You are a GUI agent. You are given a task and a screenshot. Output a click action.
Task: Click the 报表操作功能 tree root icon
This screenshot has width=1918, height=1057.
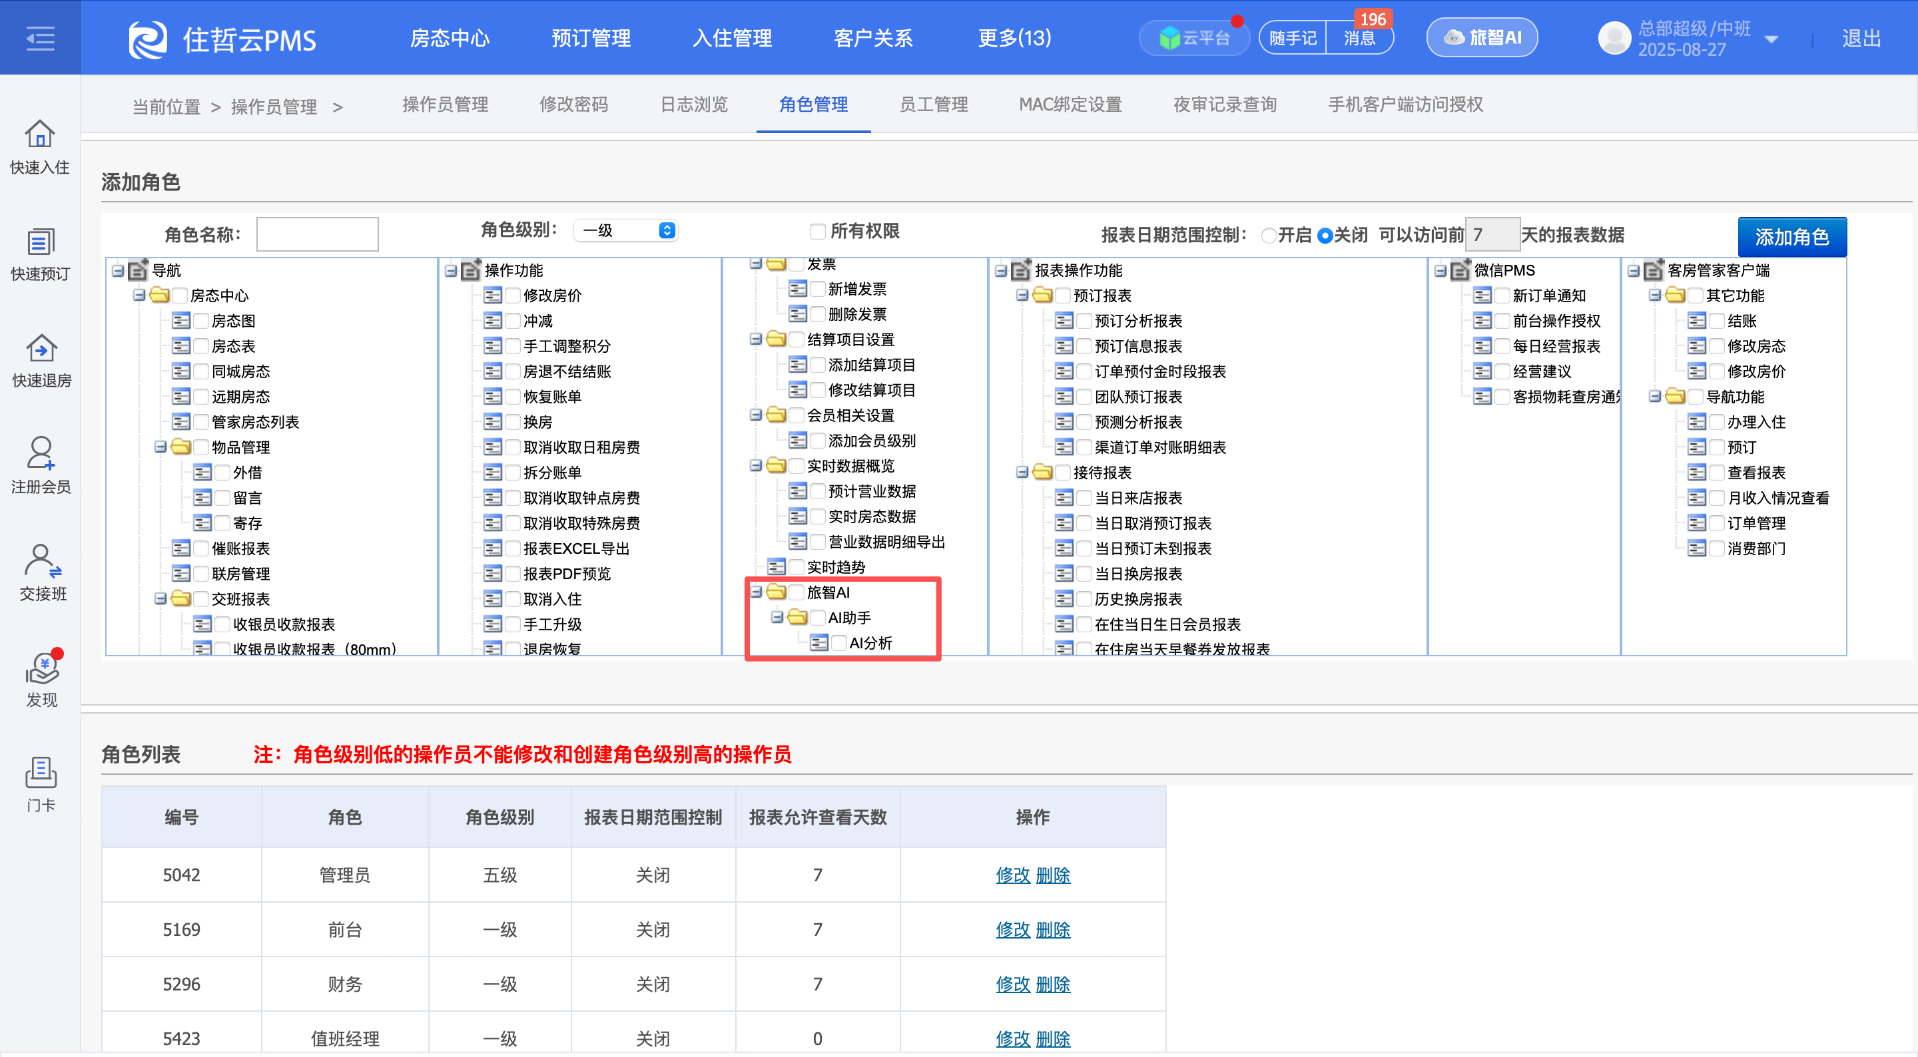point(1021,270)
